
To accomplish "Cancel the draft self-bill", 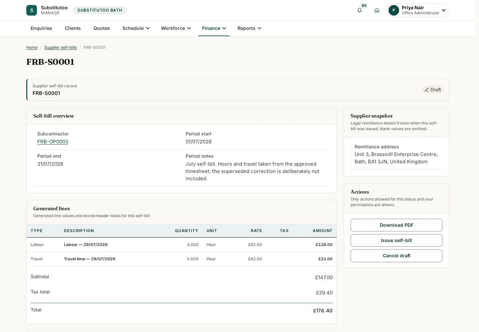I will 397,256.
